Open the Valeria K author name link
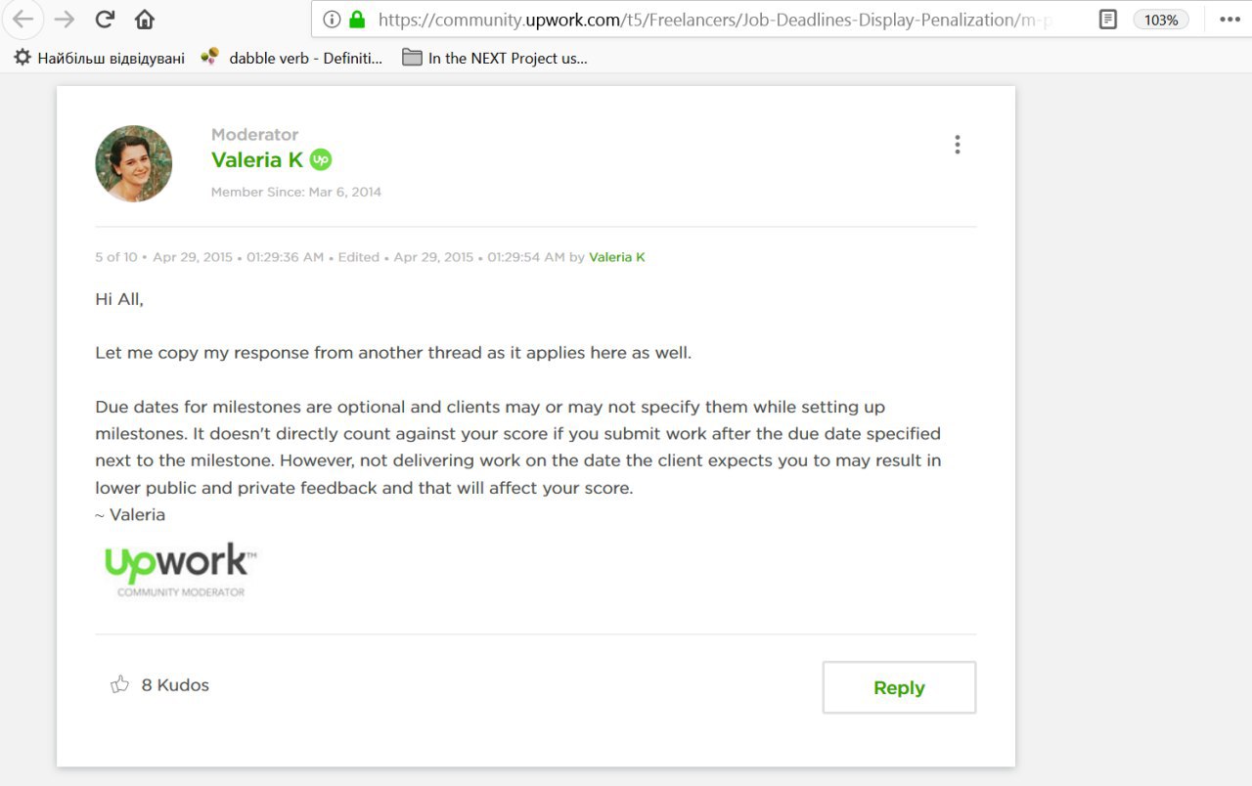This screenshot has height=786, width=1252. coord(257,160)
